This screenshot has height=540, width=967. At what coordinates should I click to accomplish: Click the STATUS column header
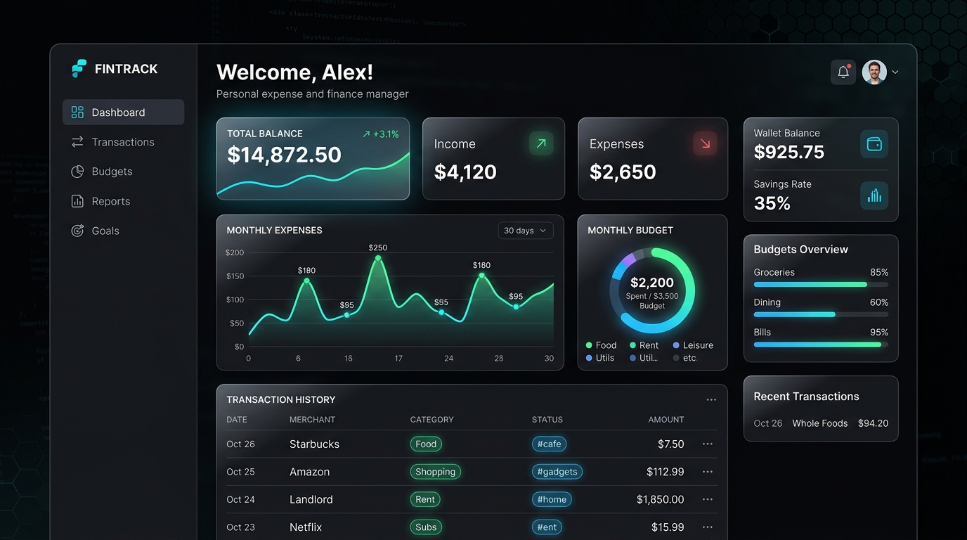(547, 420)
